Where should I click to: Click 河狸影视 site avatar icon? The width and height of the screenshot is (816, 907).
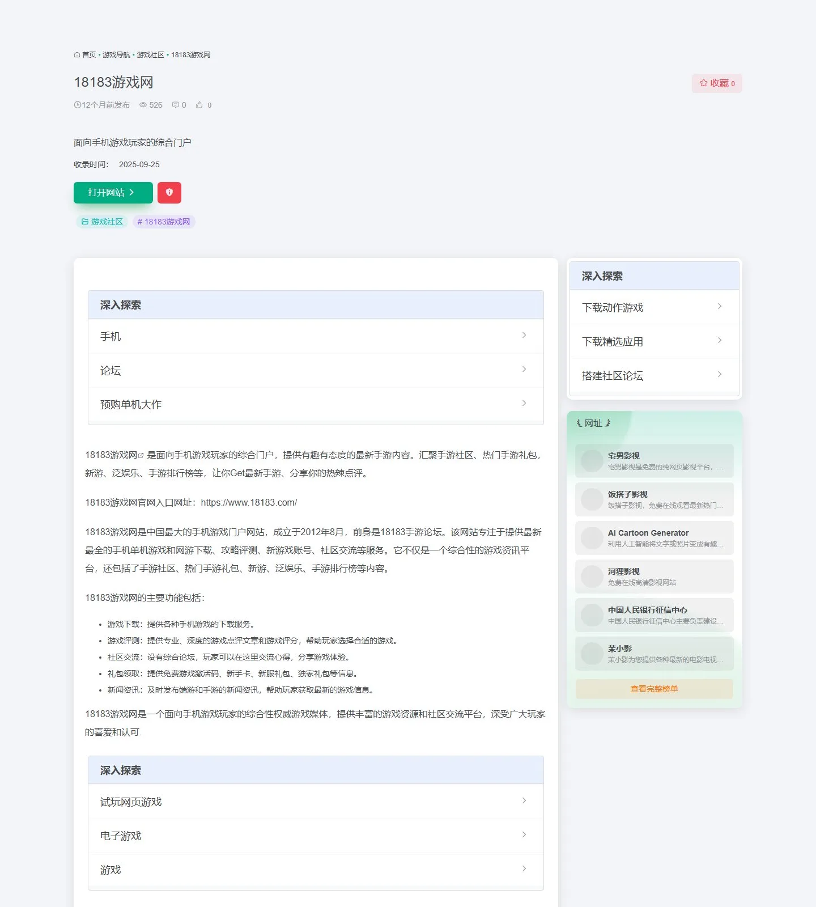coord(592,577)
